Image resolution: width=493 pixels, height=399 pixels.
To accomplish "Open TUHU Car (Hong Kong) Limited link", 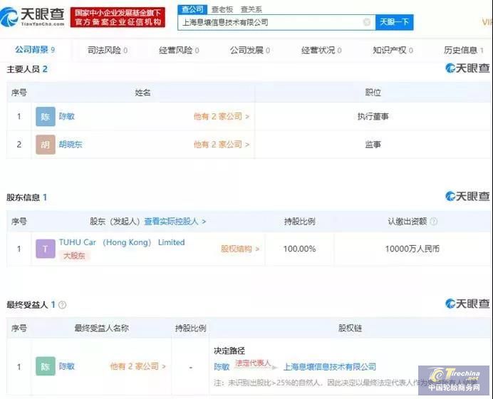I will 122,242.
